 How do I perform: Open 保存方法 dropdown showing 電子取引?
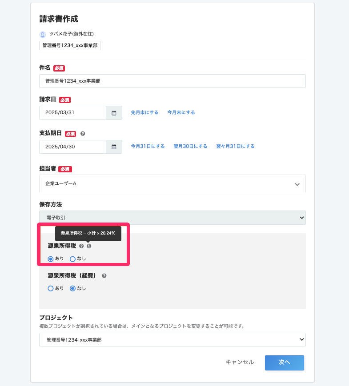[172, 218]
